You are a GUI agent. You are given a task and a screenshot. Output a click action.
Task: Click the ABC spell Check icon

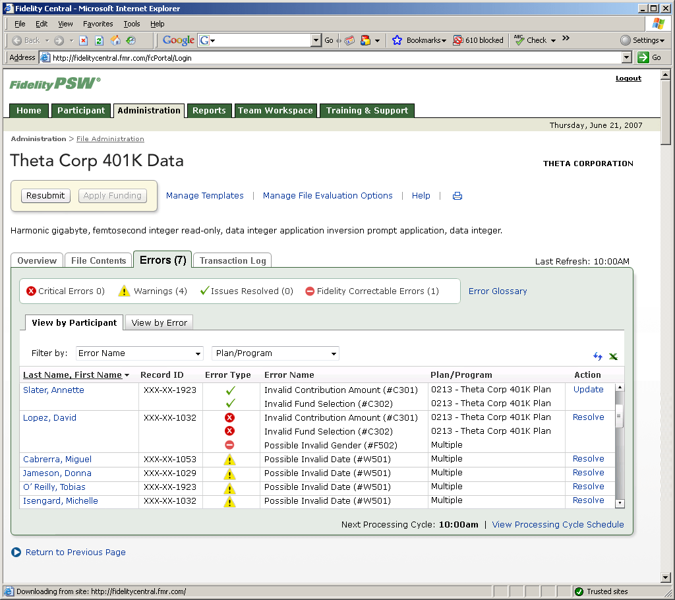click(519, 40)
